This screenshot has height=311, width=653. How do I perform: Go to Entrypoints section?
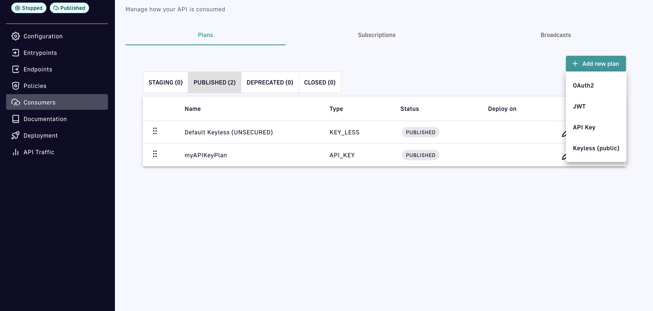(x=57, y=53)
